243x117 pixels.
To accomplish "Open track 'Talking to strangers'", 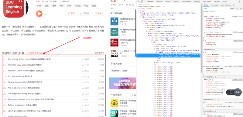I will click(x=22, y=105).
